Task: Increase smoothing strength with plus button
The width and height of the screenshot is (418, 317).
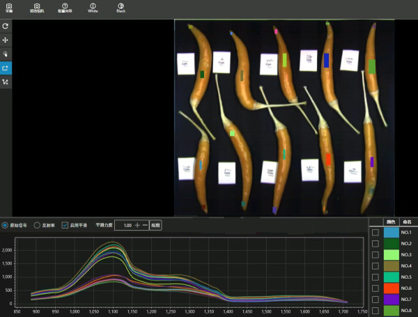Action: pos(137,225)
